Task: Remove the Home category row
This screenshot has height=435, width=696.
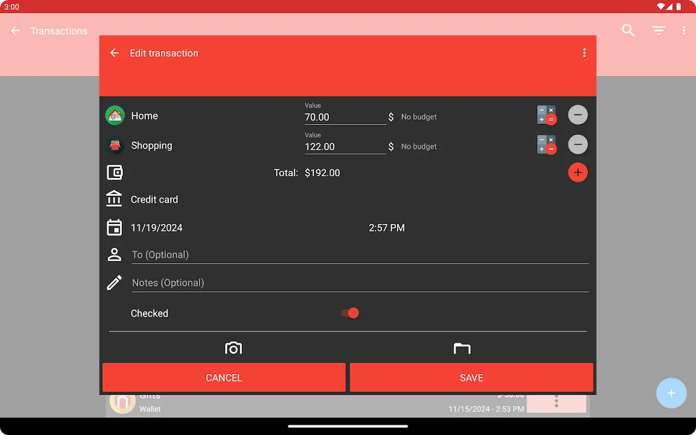Action: [x=577, y=115]
